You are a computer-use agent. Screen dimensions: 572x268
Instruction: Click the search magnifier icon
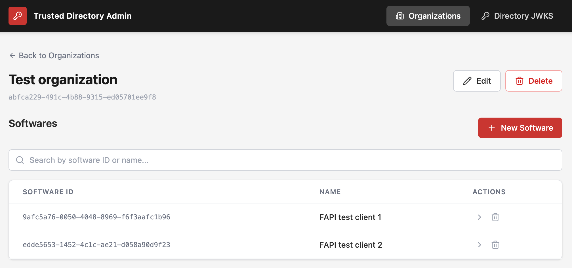click(20, 160)
